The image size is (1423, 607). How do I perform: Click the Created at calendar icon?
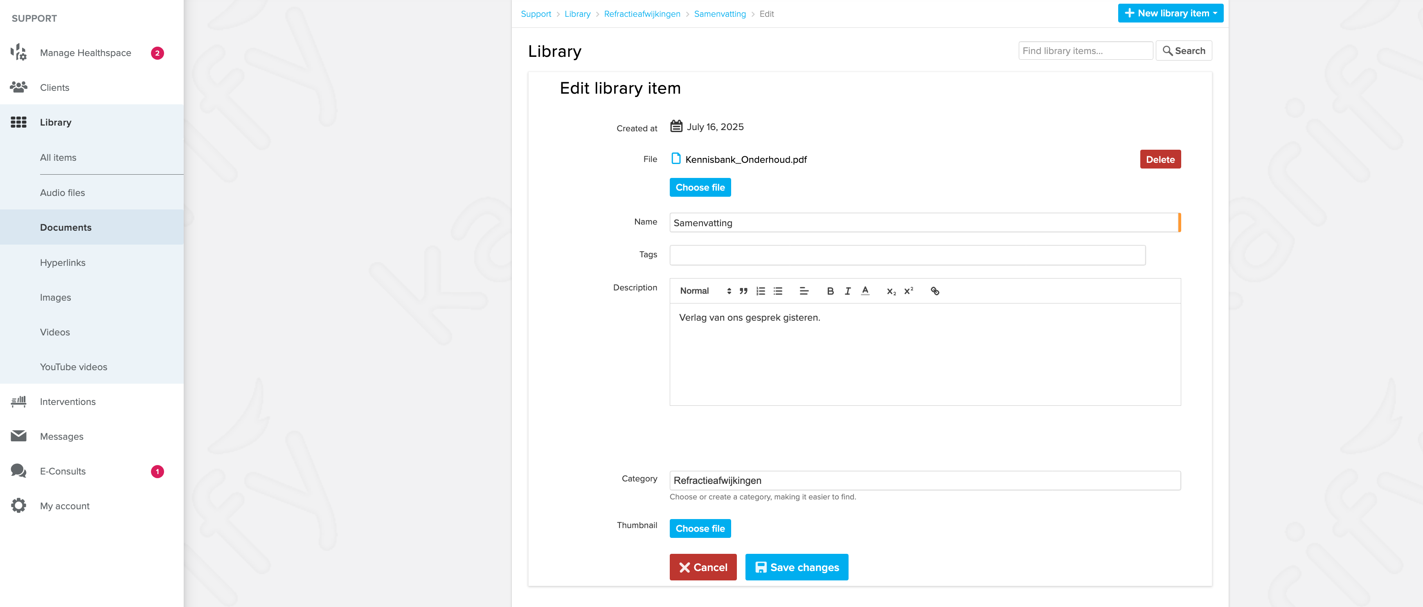tap(676, 126)
